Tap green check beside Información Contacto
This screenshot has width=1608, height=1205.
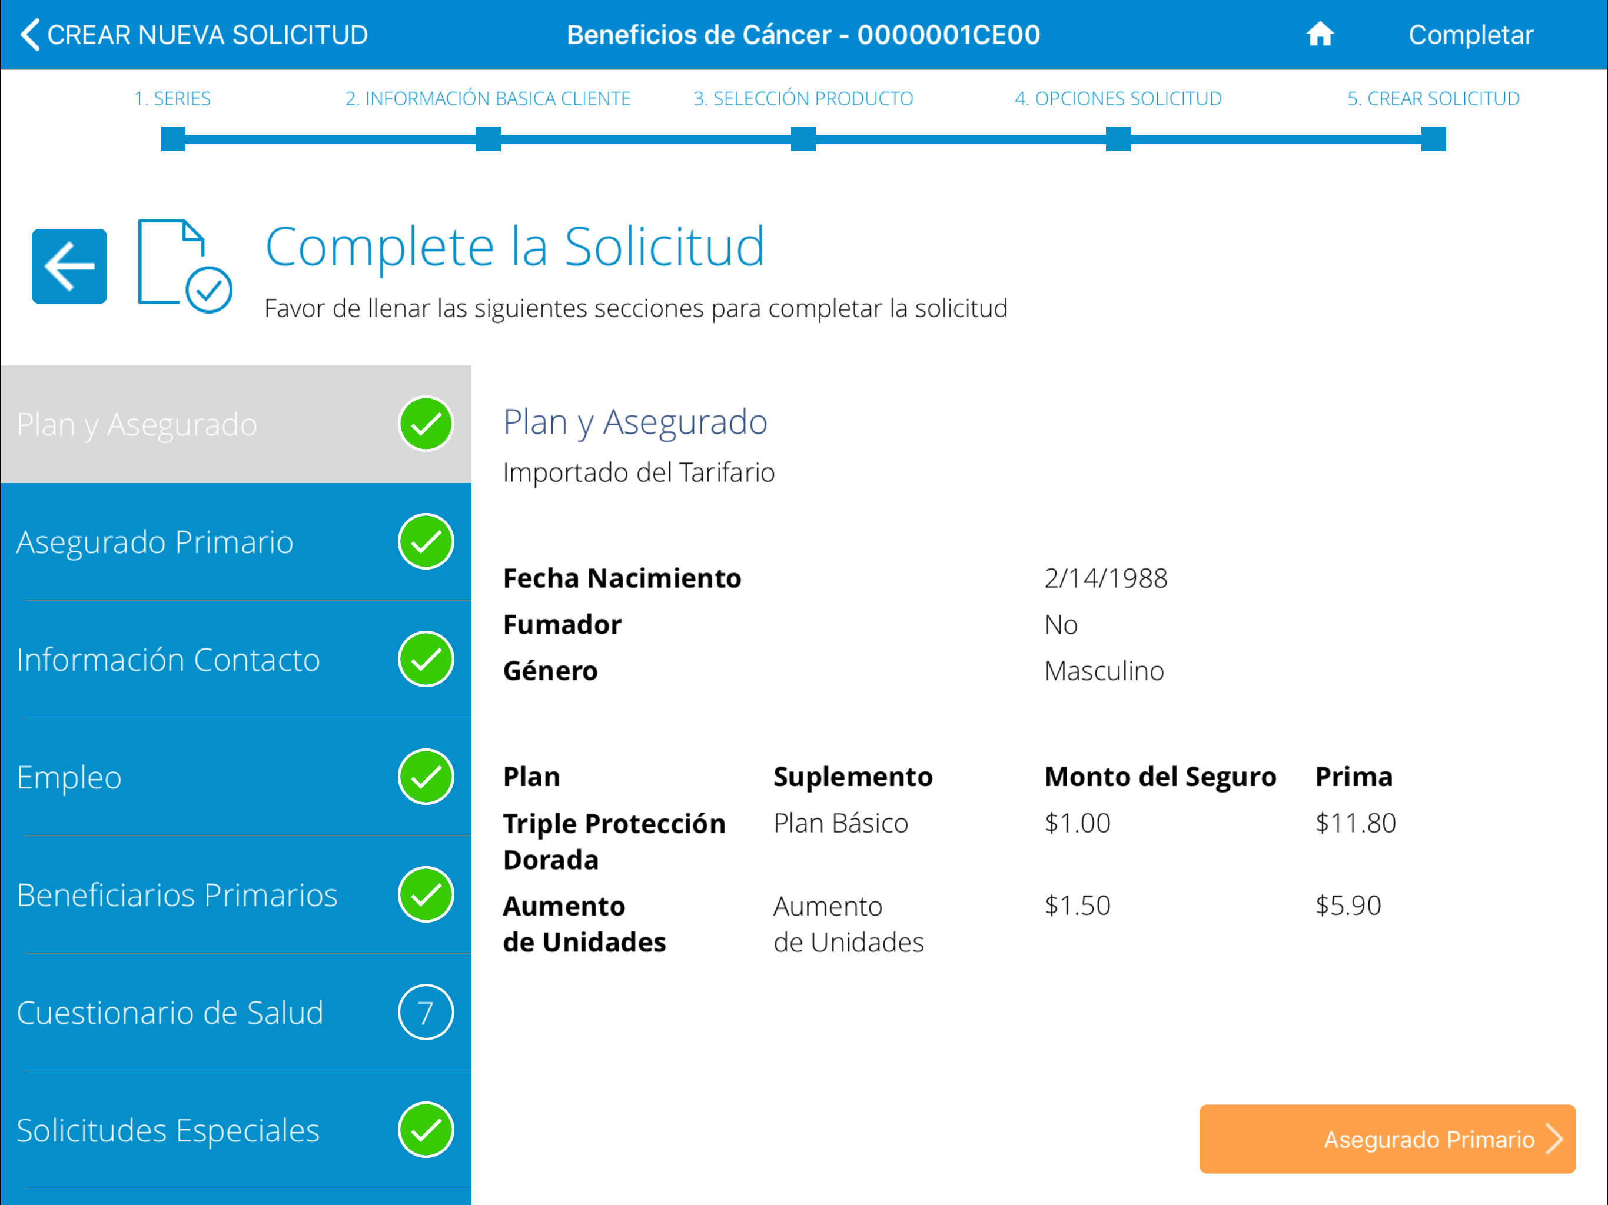pos(426,659)
